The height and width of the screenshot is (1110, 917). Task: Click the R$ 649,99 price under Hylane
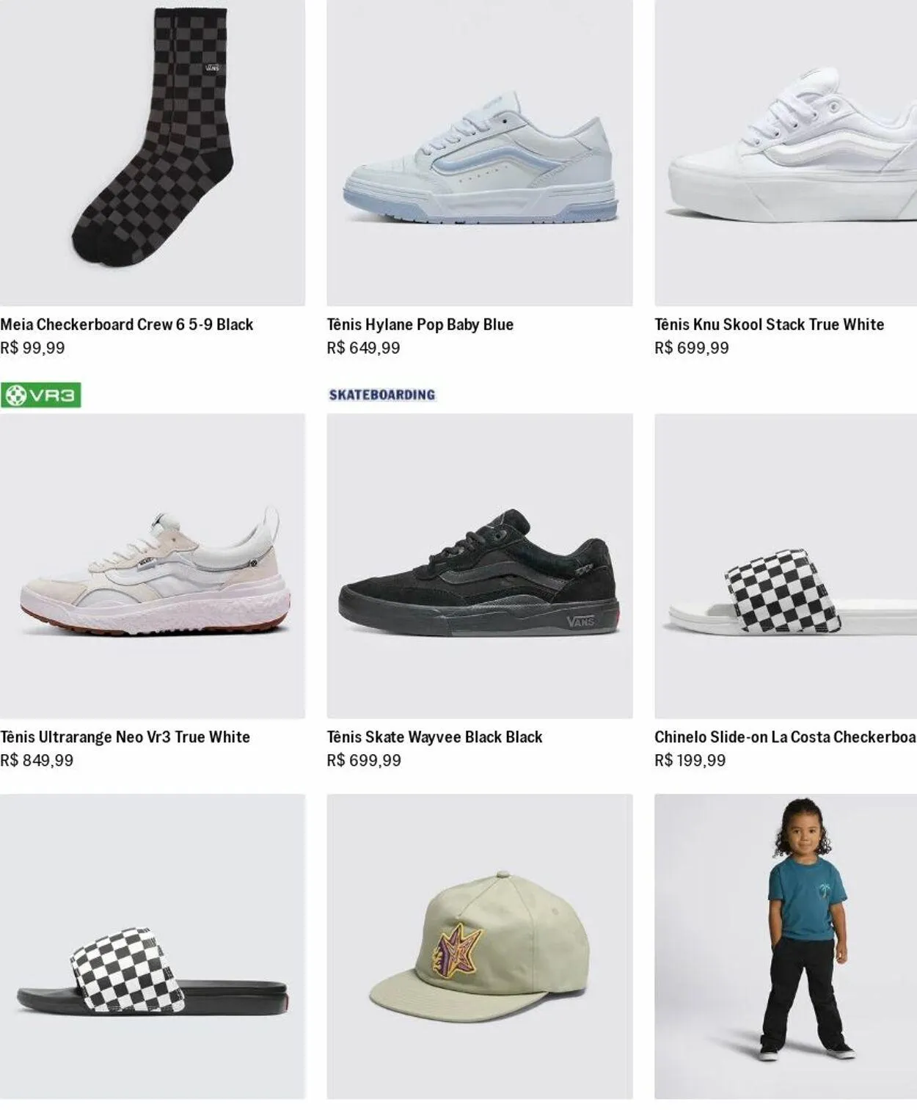(363, 348)
